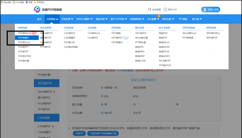Open Excel转PDF in left sidebar
This screenshot has width=242, height=138.
[45, 103]
